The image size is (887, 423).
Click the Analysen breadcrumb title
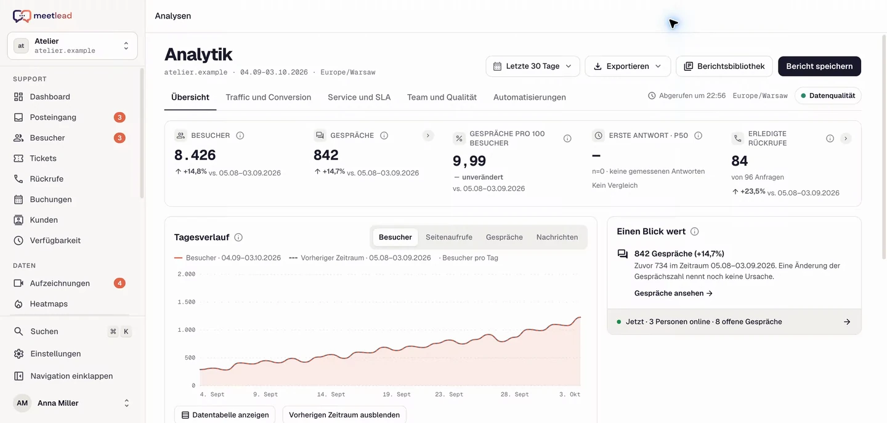click(x=173, y=16)
